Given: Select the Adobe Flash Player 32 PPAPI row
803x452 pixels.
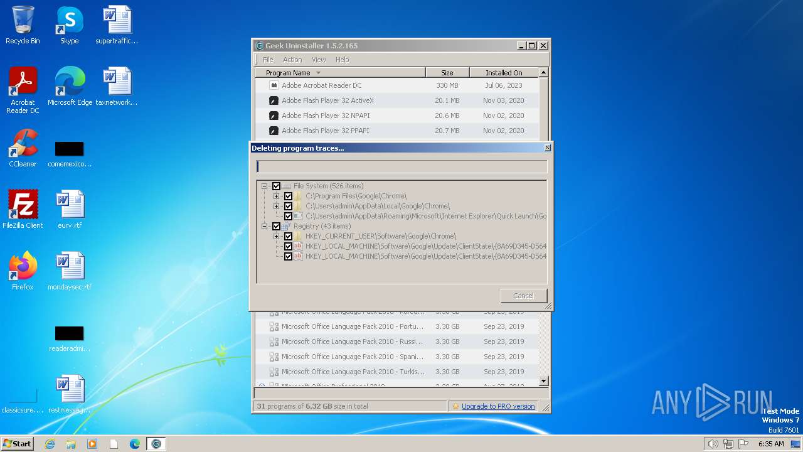Looking at the screenshot, I should coord(397,131).
